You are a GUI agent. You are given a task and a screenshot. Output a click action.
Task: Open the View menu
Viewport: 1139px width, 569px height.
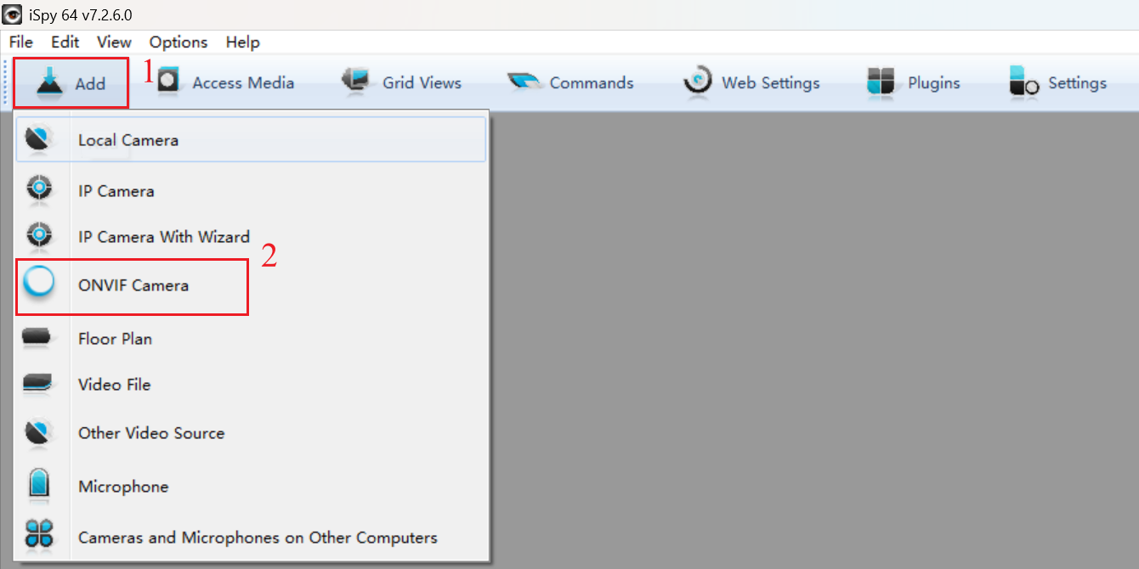113,42
